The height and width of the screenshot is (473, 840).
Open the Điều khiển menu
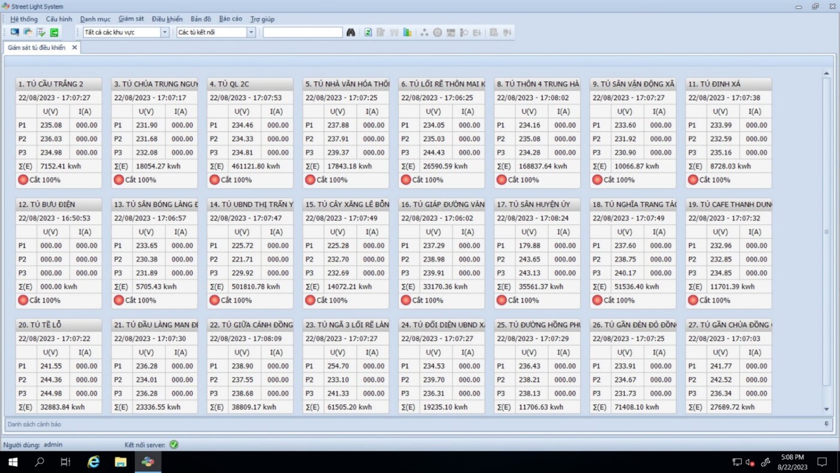pyautogui.click(x=167, y=19)
